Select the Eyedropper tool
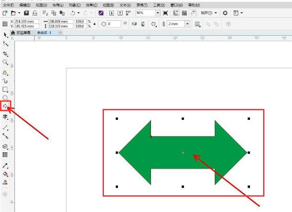This screenshot has width=292, height=212. [5, 165]
